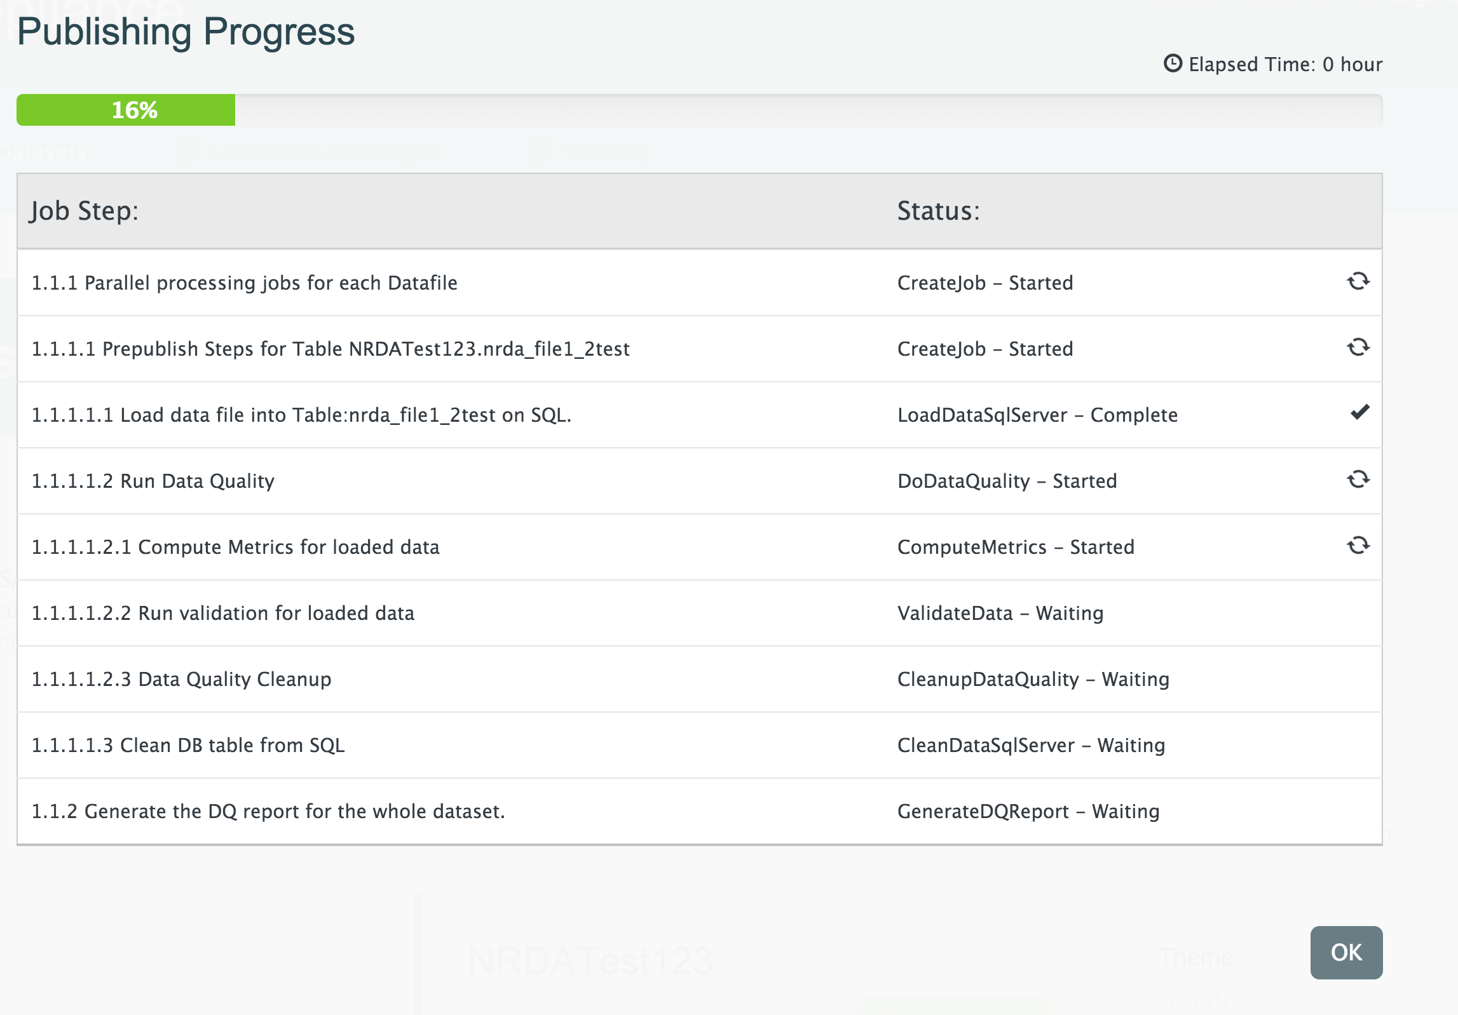
Task: Click the ValidateData – Waiting status
Action: pyautogui.click(x=1000, y=613)
